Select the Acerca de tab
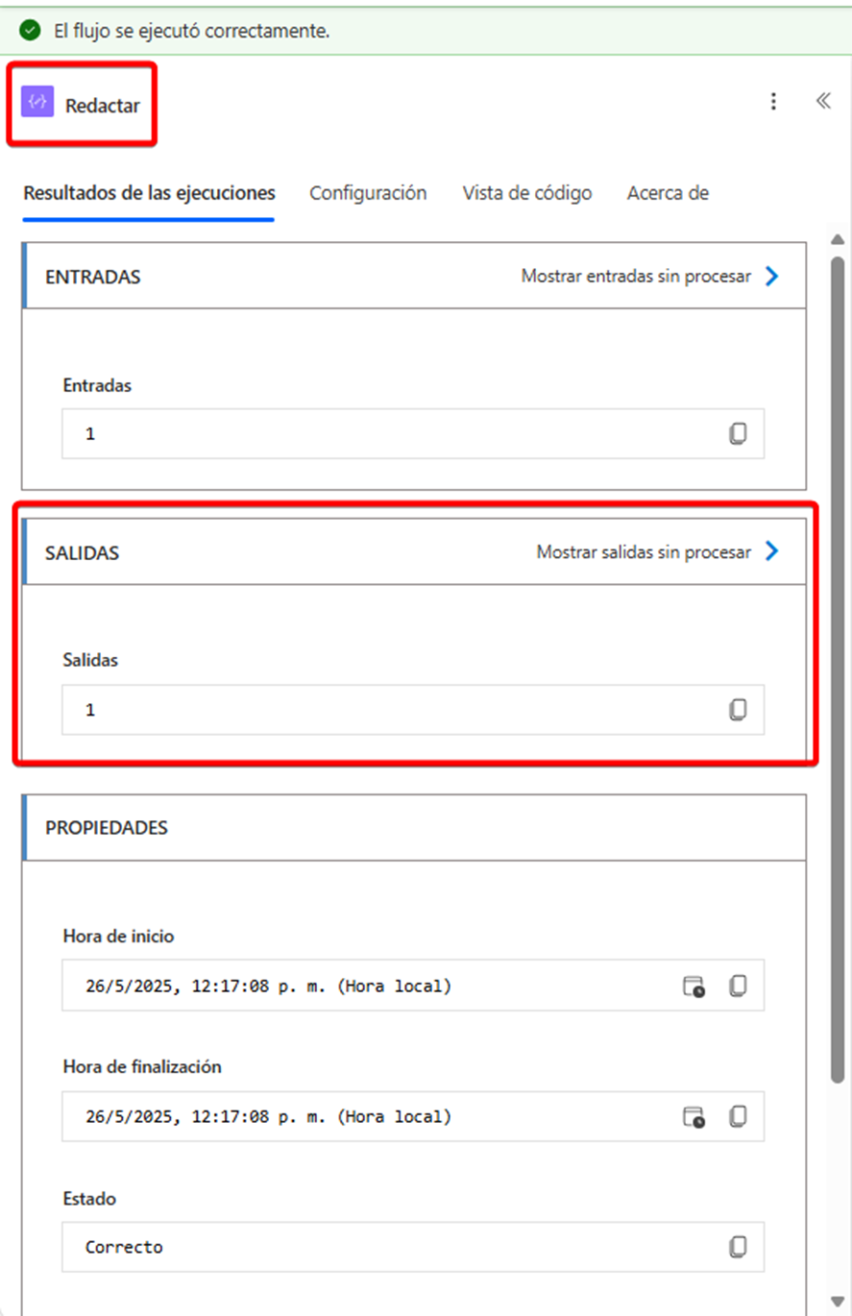 (668, 193)
